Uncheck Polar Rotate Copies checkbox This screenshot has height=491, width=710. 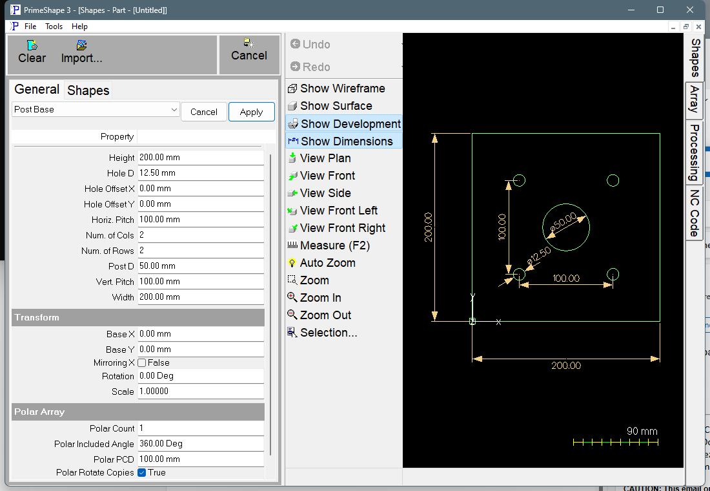(142, 472)
